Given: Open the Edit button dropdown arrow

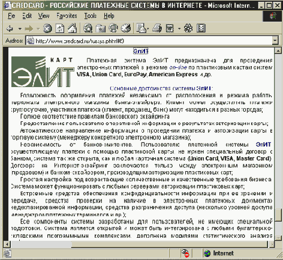Looking at the screenshot, I should click(179, 29).
